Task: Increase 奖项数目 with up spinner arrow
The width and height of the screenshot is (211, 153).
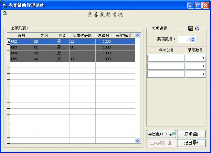Action: [193, 38]
